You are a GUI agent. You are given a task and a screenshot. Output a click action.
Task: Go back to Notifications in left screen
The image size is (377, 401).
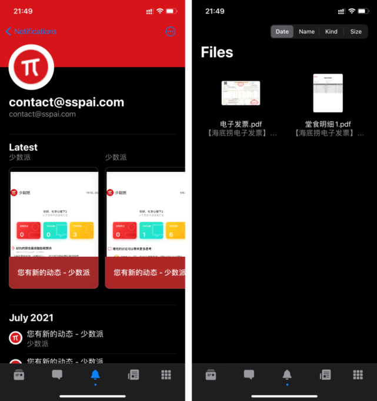(x=31, y=31)
